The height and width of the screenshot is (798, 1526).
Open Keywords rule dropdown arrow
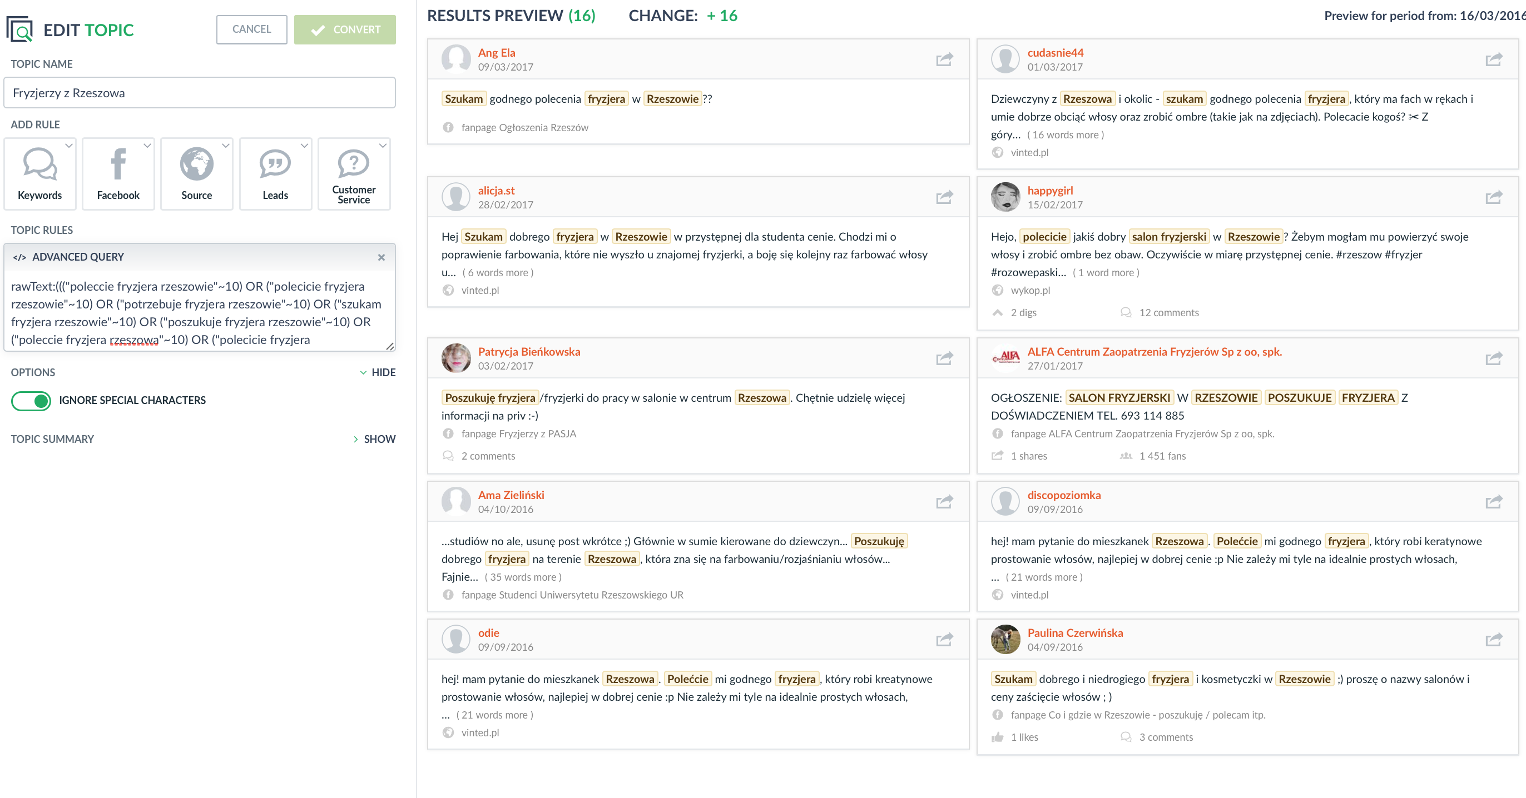[x=70, y=146]
